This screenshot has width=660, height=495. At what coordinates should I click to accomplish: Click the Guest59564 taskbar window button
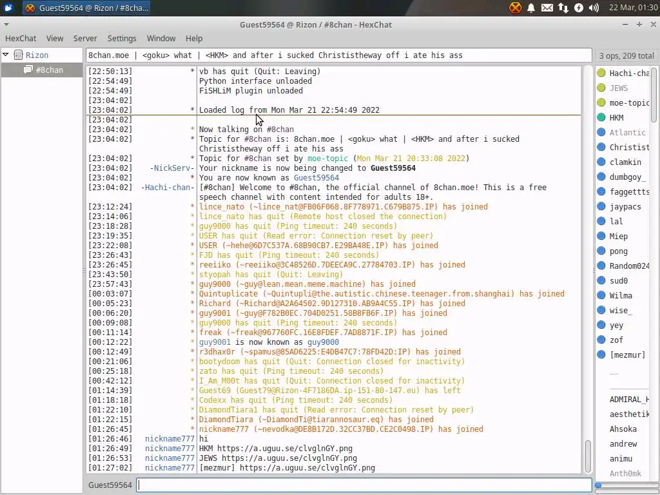(x=86, y=8)
